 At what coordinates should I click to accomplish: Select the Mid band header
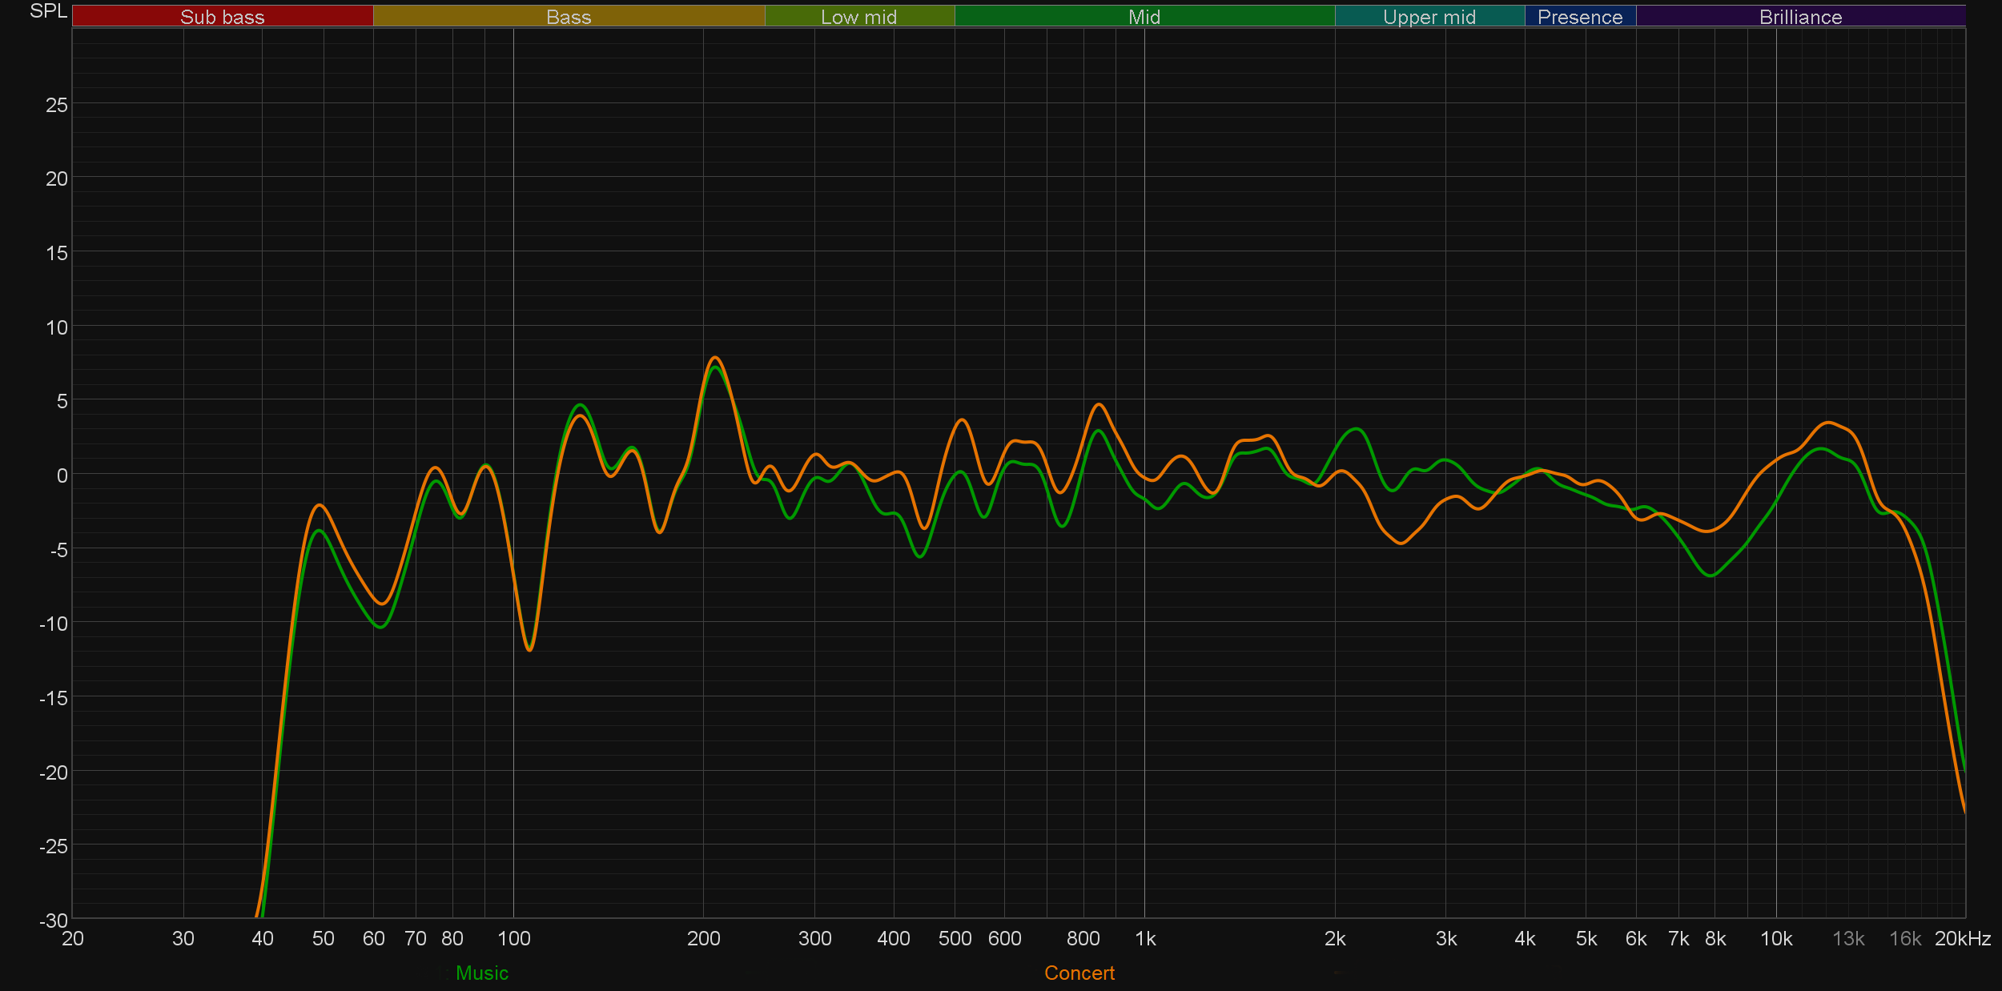1144,17
